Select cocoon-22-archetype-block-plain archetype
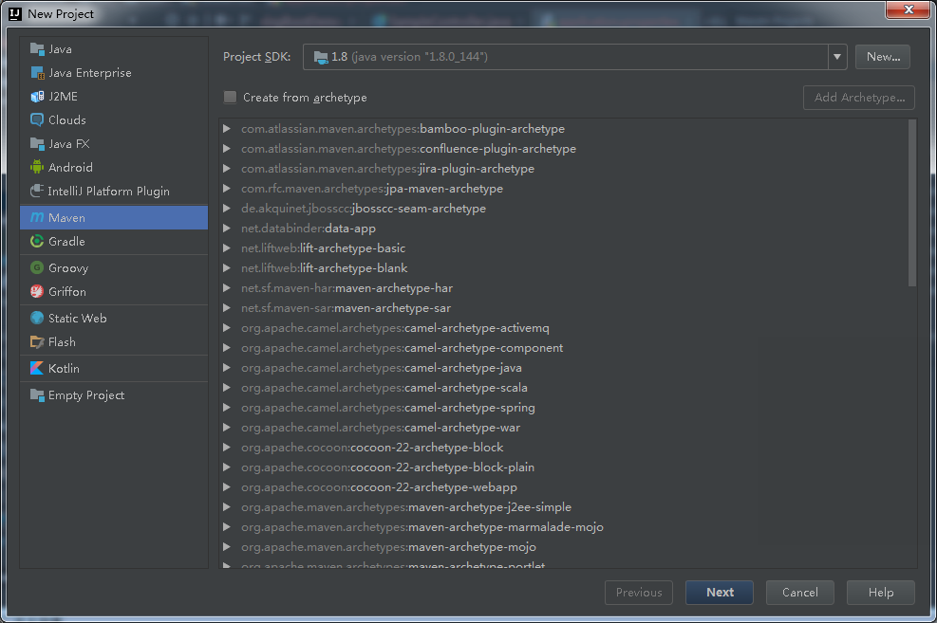The width and height of the screenshot is (937, 623). 388,467
